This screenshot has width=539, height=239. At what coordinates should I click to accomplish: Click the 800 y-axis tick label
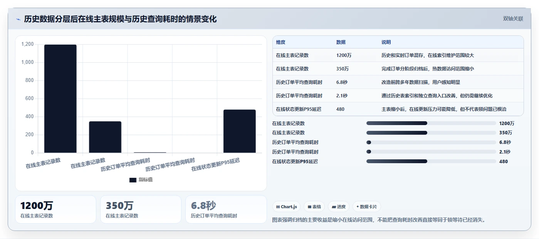(x=30, y=80)
